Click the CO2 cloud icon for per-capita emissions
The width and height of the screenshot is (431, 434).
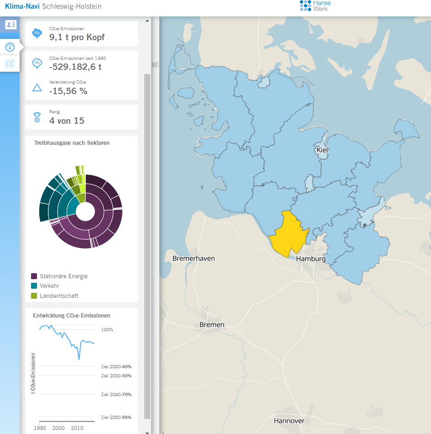[37, 33]
